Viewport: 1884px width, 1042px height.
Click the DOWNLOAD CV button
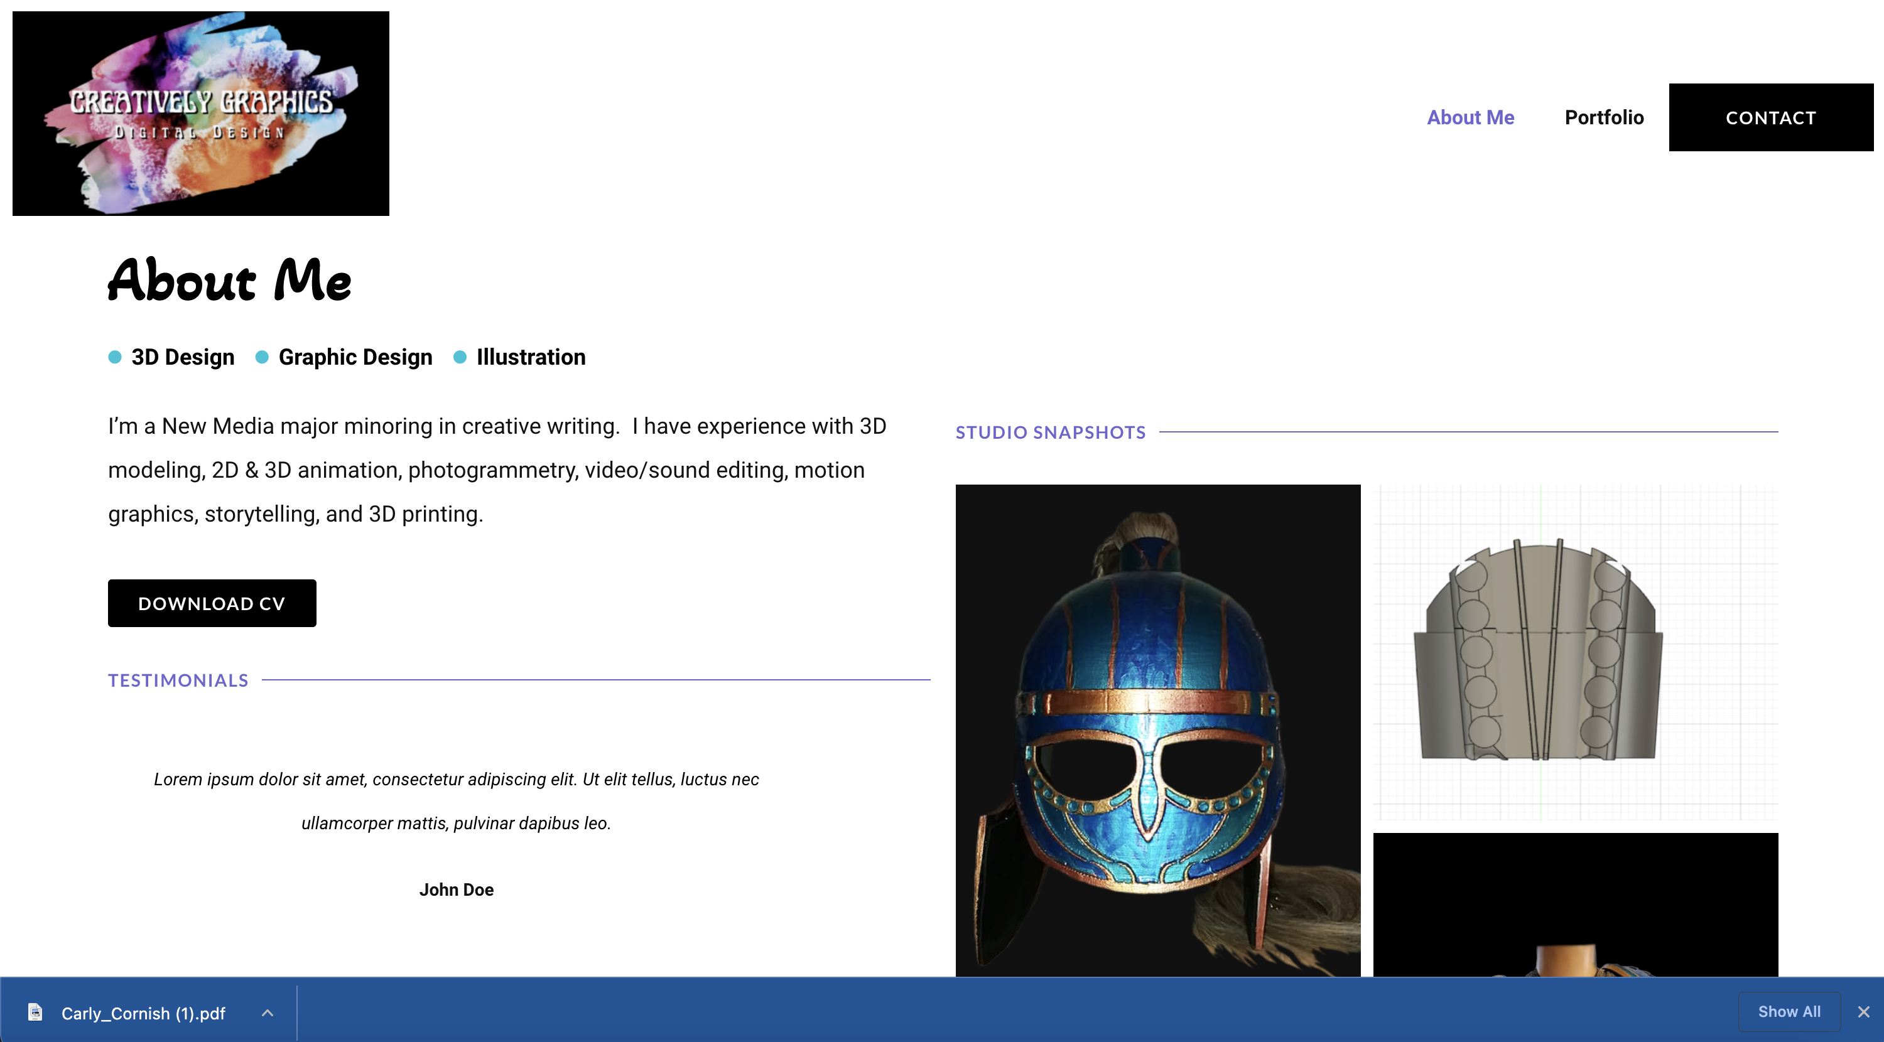[x=212, y=603]
